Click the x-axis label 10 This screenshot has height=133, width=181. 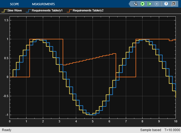point(176,121)
